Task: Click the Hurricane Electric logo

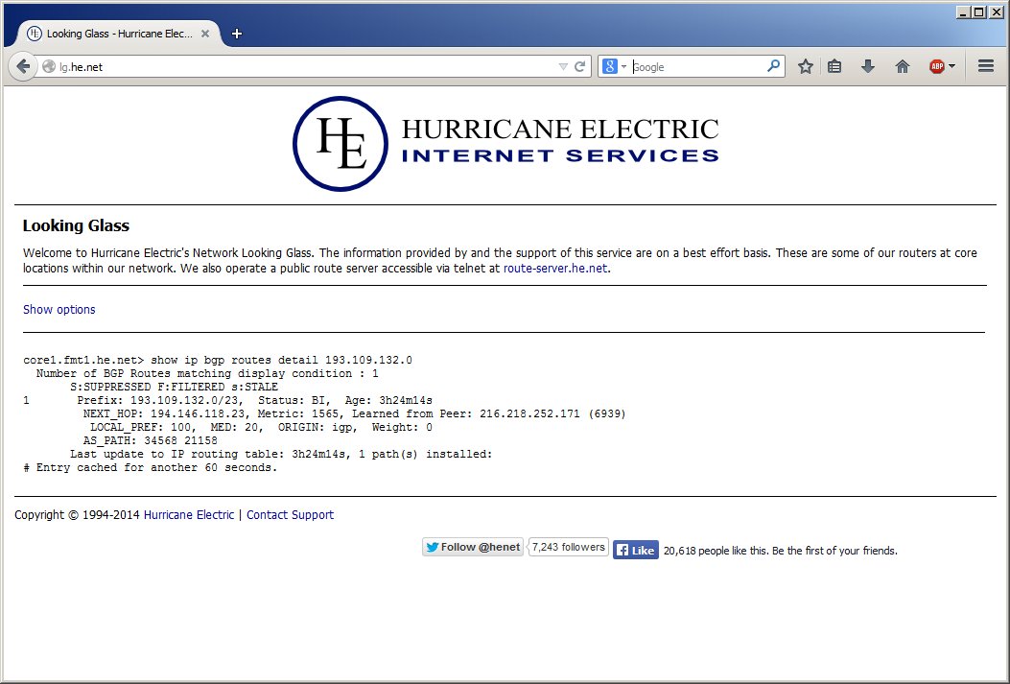Action: pos(505,144)
